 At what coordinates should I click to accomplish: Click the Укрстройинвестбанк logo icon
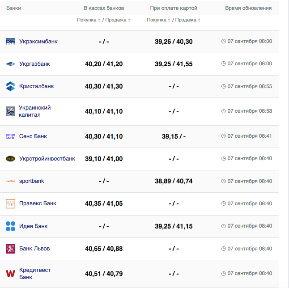[x=10, y=159]
